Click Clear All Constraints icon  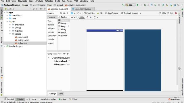pyautogui.click(x=87, y=17)
